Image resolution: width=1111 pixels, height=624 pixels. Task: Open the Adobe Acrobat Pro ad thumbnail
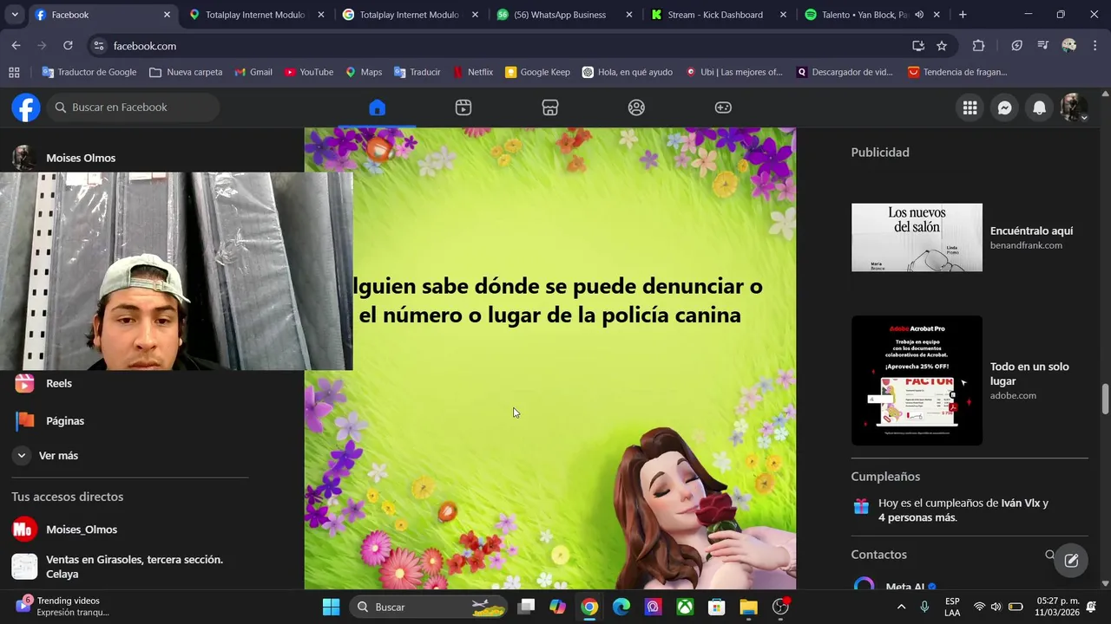(x=917, y=380)
